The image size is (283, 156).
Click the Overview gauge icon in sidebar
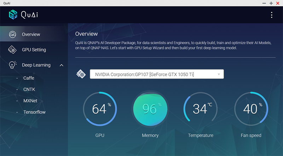pyautogui.click(x=12, y=34)
